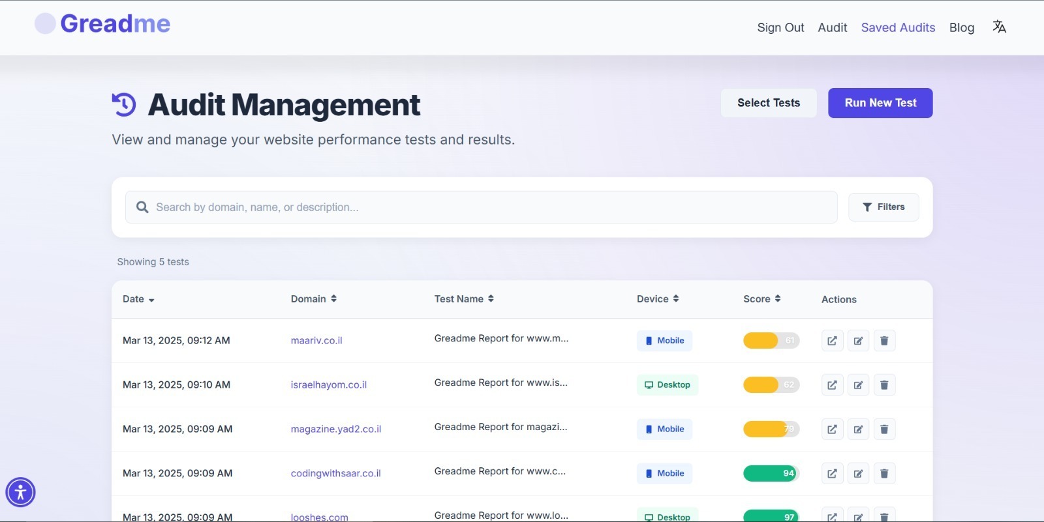Click the score 61 bar for maariv.co.il
Screen dimensions: 1044x522
click(771, 341)
